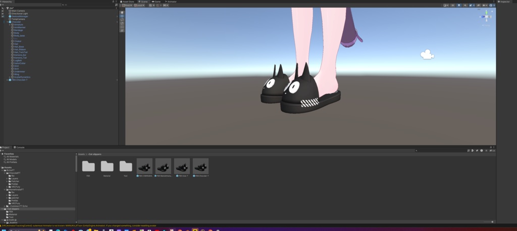Expand the Armature object
Image resolution: width=517 pixels, height=231 pixels.
pyautogui.click(x=10, y=25)
